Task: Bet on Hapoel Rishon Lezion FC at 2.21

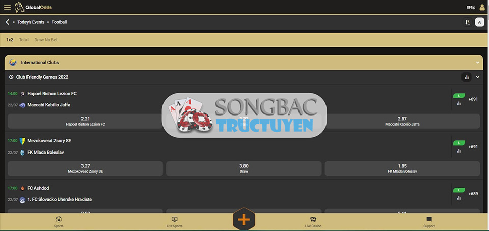Action: click(85, 121)
